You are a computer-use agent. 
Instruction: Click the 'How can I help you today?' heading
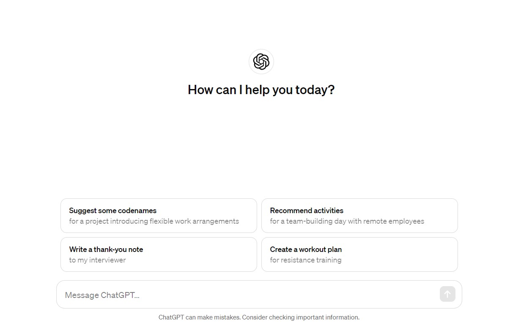tap(261, 90)
